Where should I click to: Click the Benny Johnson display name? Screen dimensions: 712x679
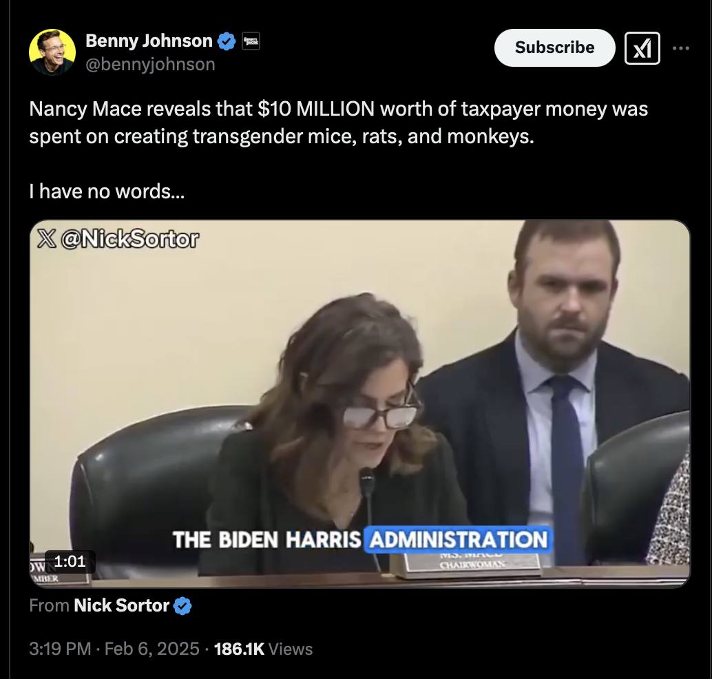pos(149,41)
